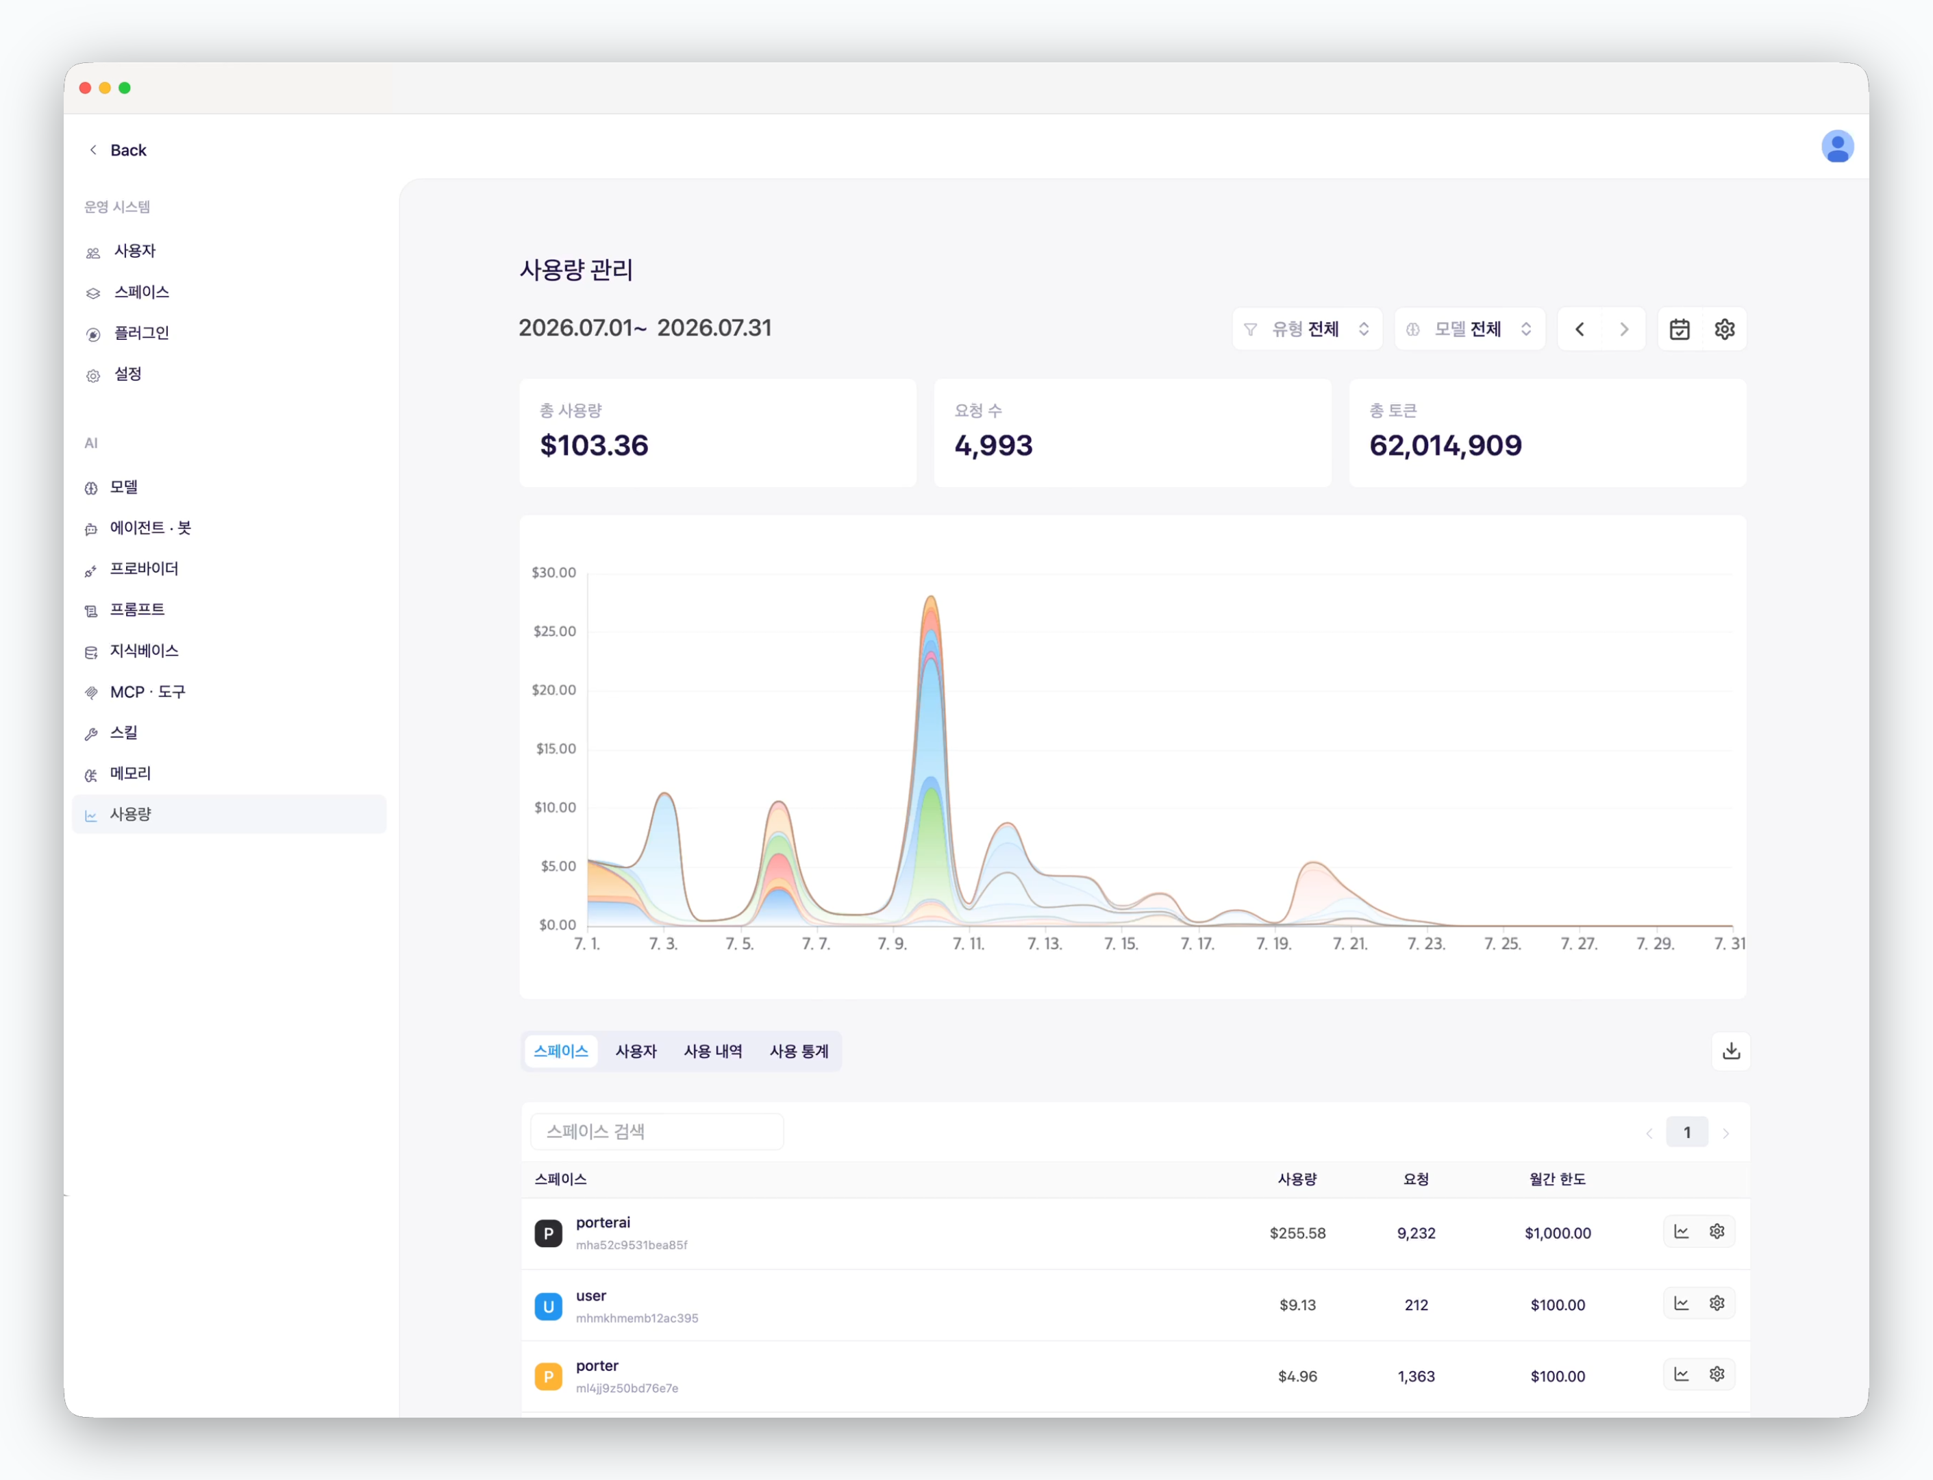Select the 사용자 tab above the table
This screenshot has height=1480, width=1933.
636,1051
